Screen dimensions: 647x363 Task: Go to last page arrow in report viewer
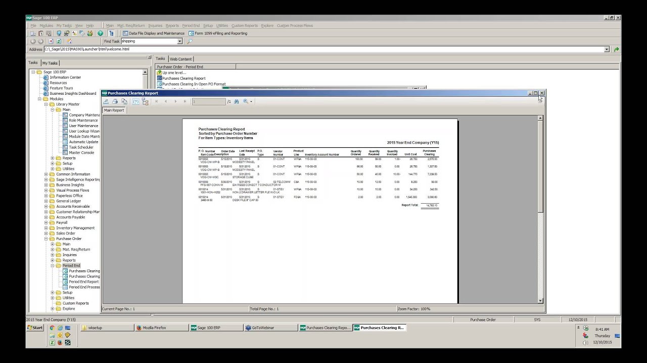tap(185, 101)
